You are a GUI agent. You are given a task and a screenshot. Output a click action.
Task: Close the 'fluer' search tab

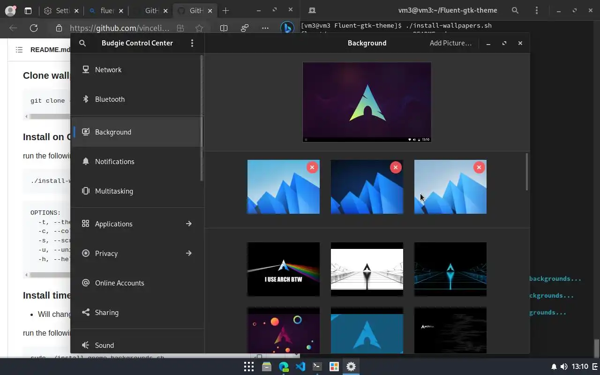(x=121, y=10)
